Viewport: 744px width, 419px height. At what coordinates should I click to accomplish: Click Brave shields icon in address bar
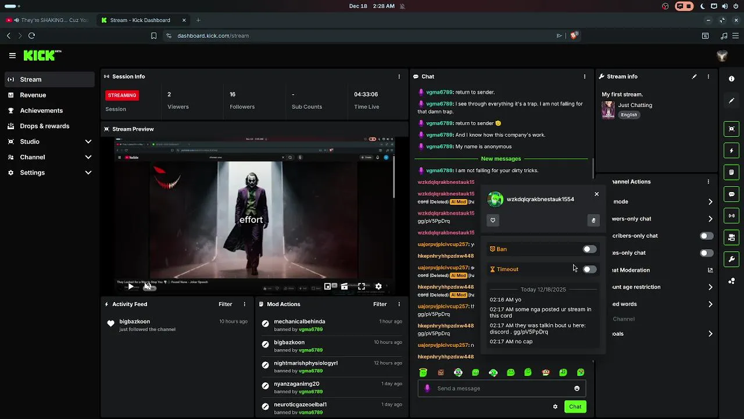pyautogui.click(x=574, y=35)
